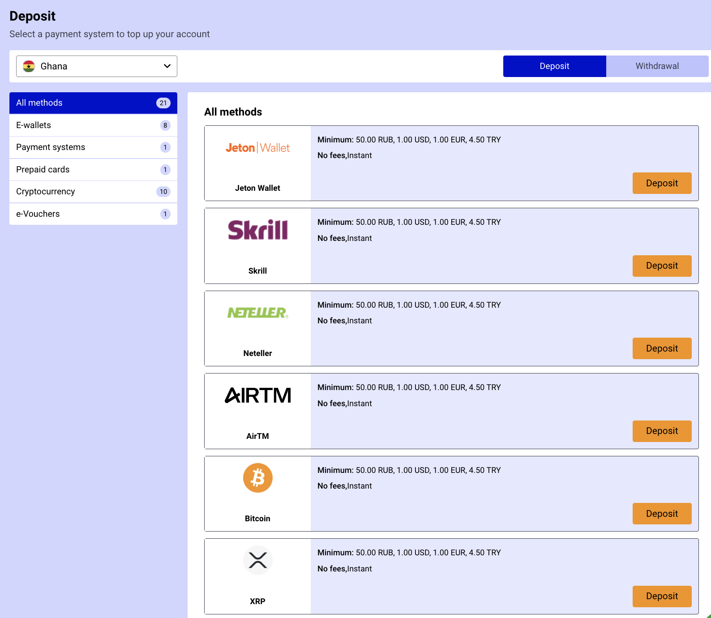Select All methods category

pyautogui.click(x=93, y=103)
